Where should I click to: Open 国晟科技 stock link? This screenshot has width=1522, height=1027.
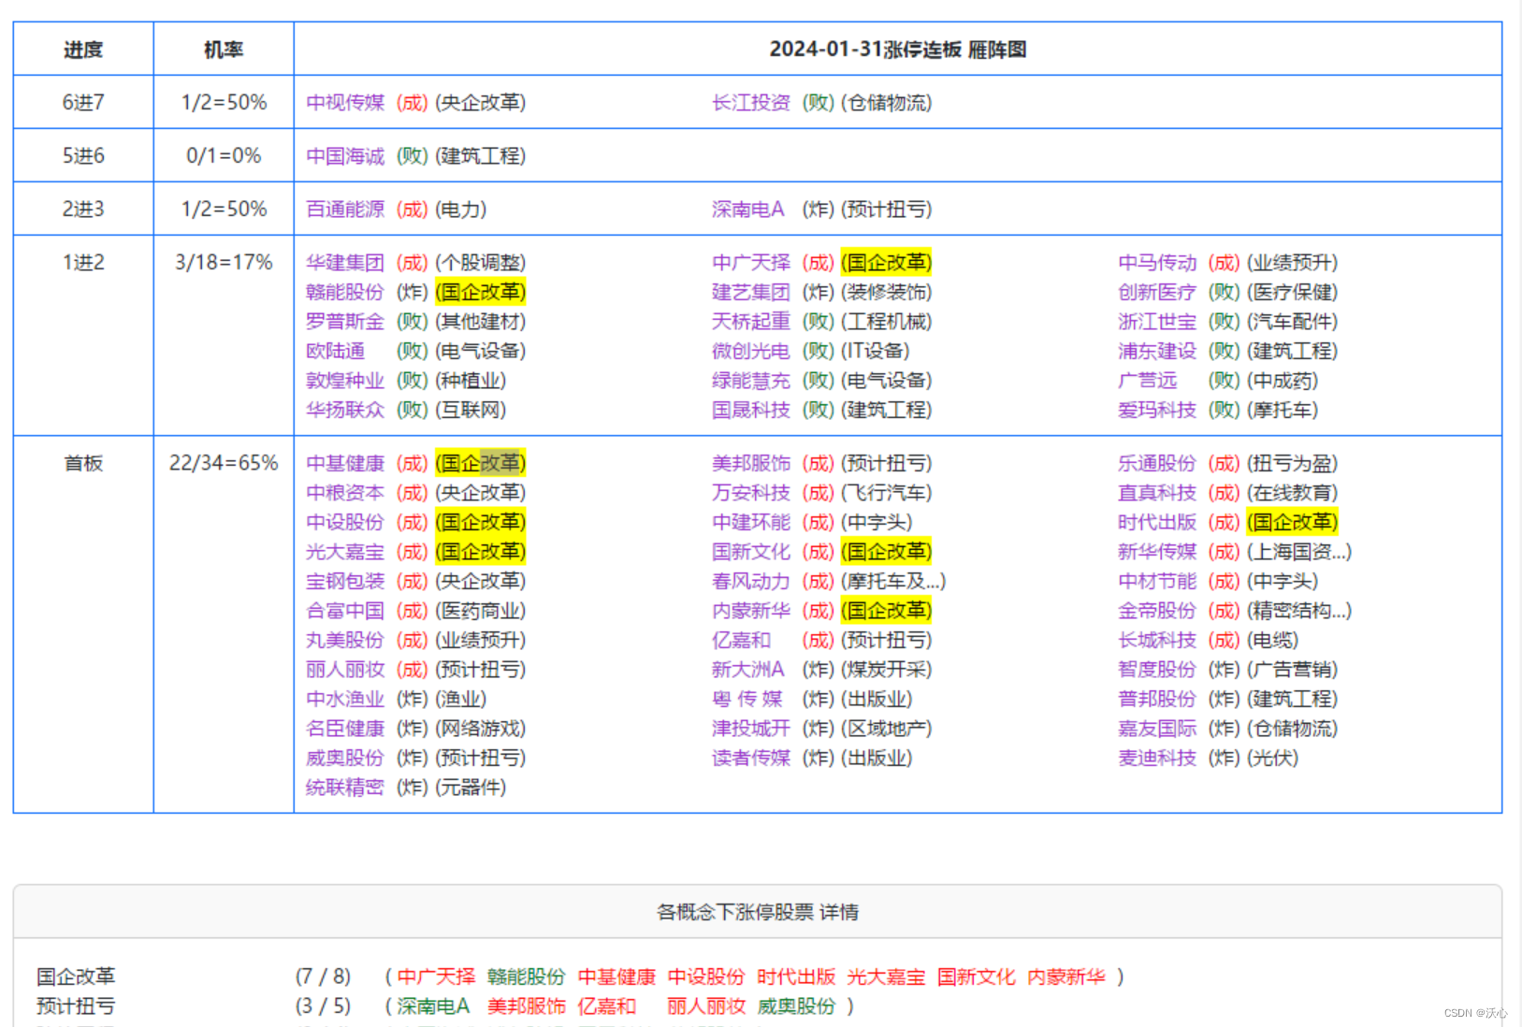click(751, 410)
